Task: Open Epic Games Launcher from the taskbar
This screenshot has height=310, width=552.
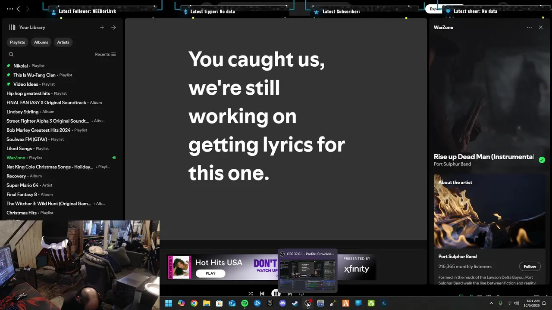Action: click(x=270, y=303)
